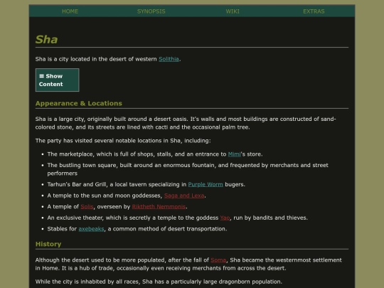
Task: Open the HOME navigation item
Action: (x=70, y=11)
